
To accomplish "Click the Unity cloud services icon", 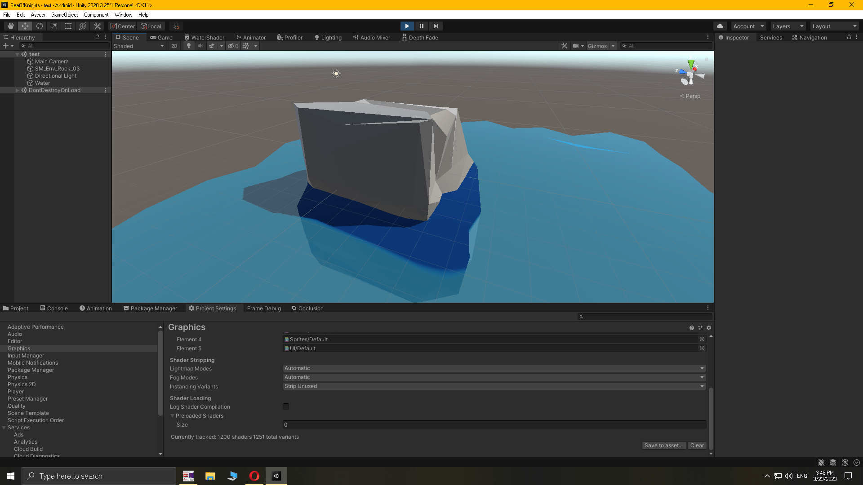I will click(720, 26).
